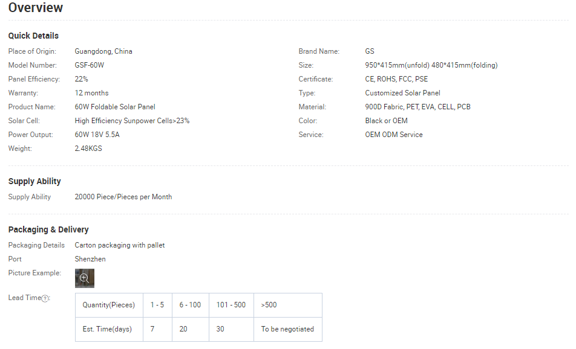Select the To be negotiated cell
This screenshot has height=349, width=576.
[x=287, y=329]
